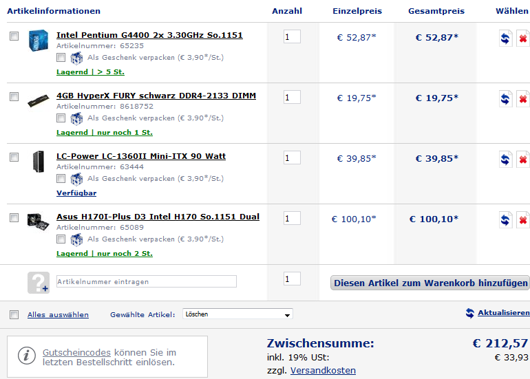The image size is (530, 379).
Task: Open LC-Power Mini-ITX case thumbnail
Action: pyautogui.click(x=39, y=162)
